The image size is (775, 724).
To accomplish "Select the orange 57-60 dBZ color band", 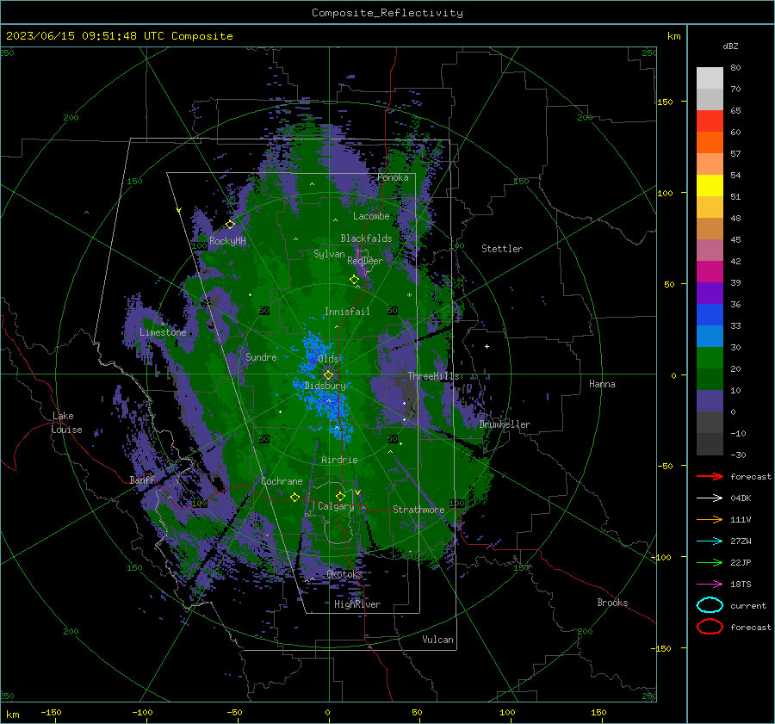I will click(710, 142).
